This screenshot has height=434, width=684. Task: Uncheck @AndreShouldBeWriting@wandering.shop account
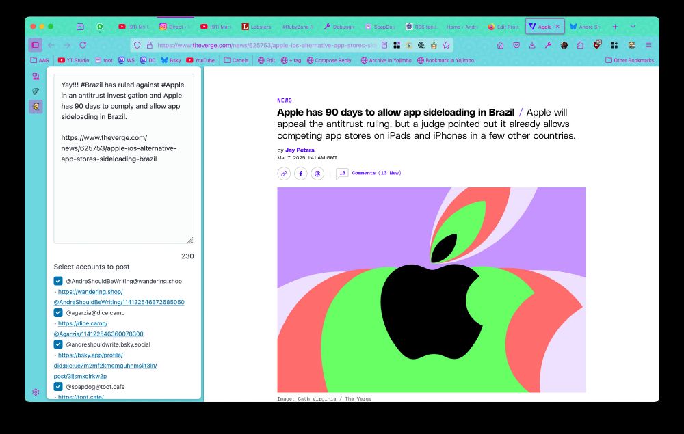tap(58, 281)
